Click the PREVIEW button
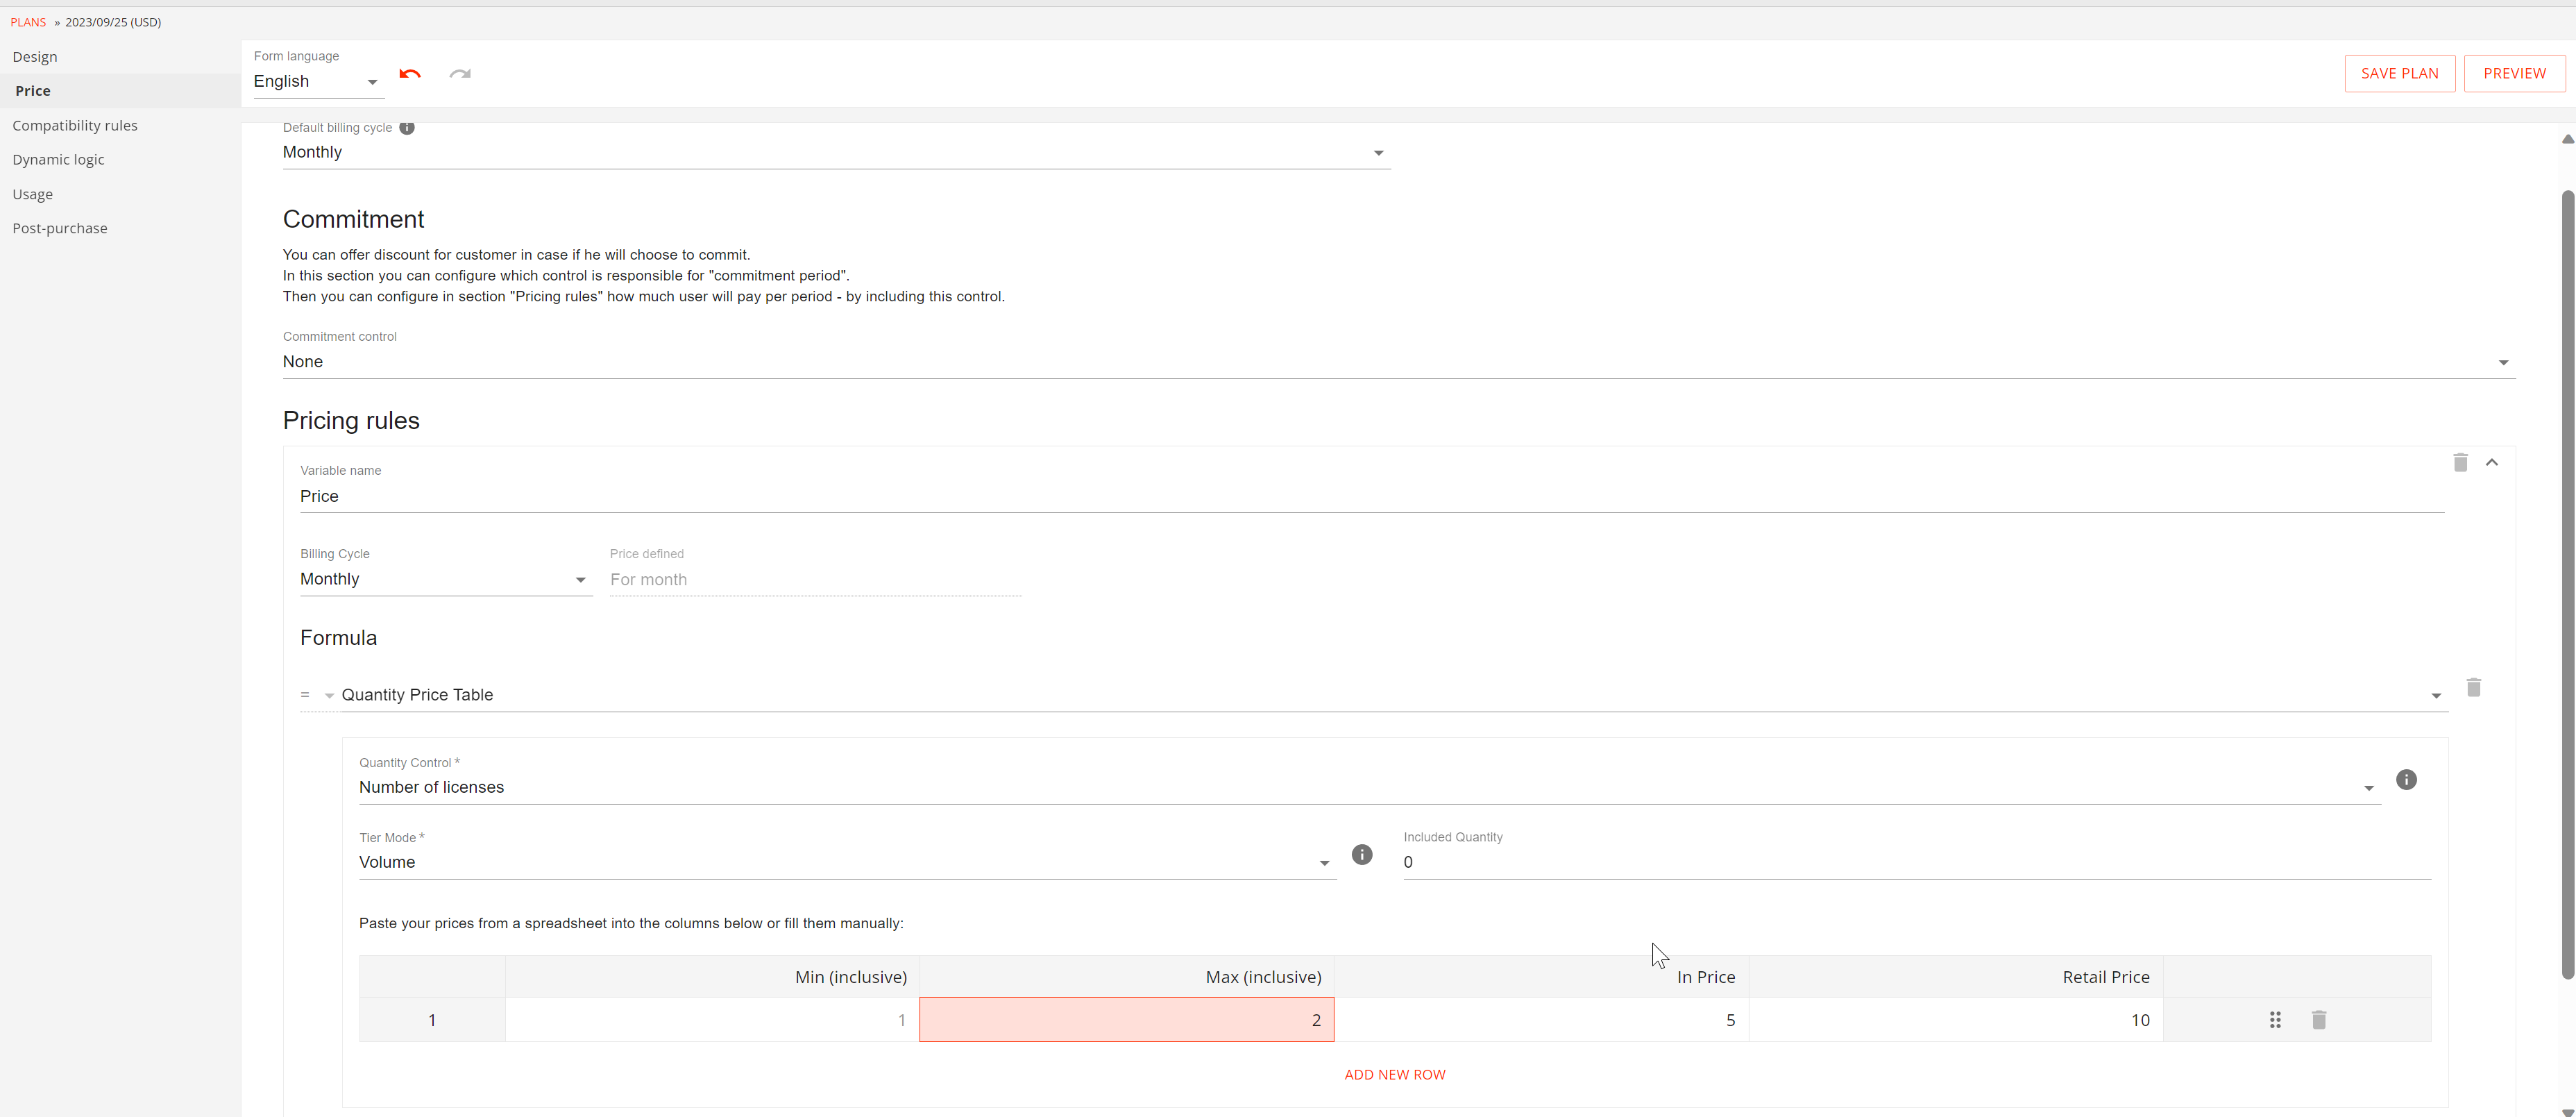This screenshot has height=1117, width=2576. (x=2514, y=73)
